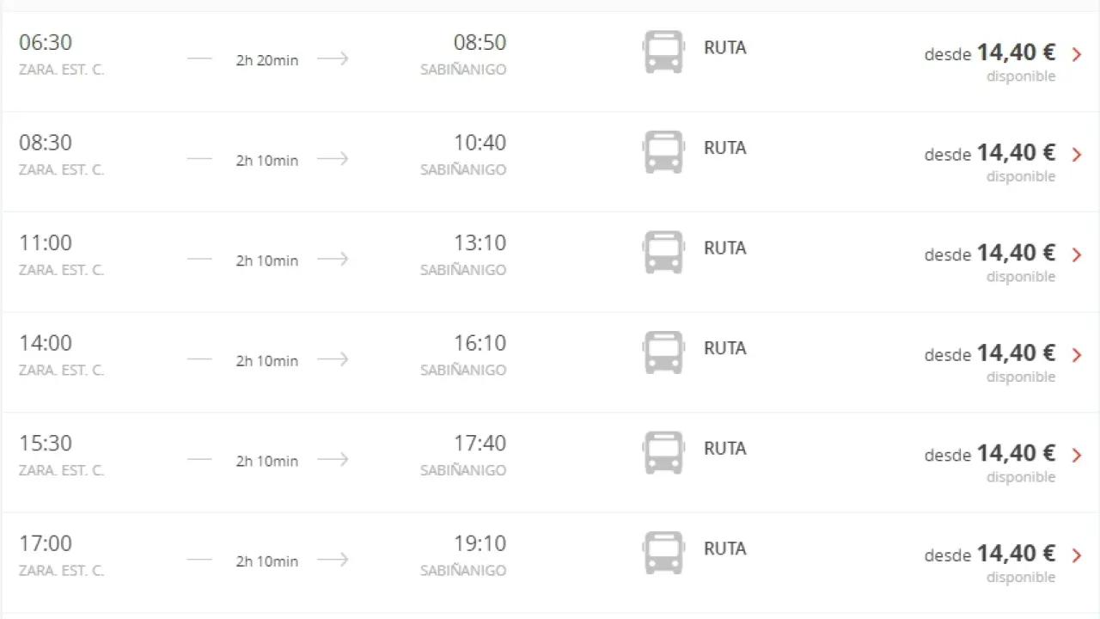
Task: Select the 14,40 € price for 11:00 bus
Action: (1016, 253)
